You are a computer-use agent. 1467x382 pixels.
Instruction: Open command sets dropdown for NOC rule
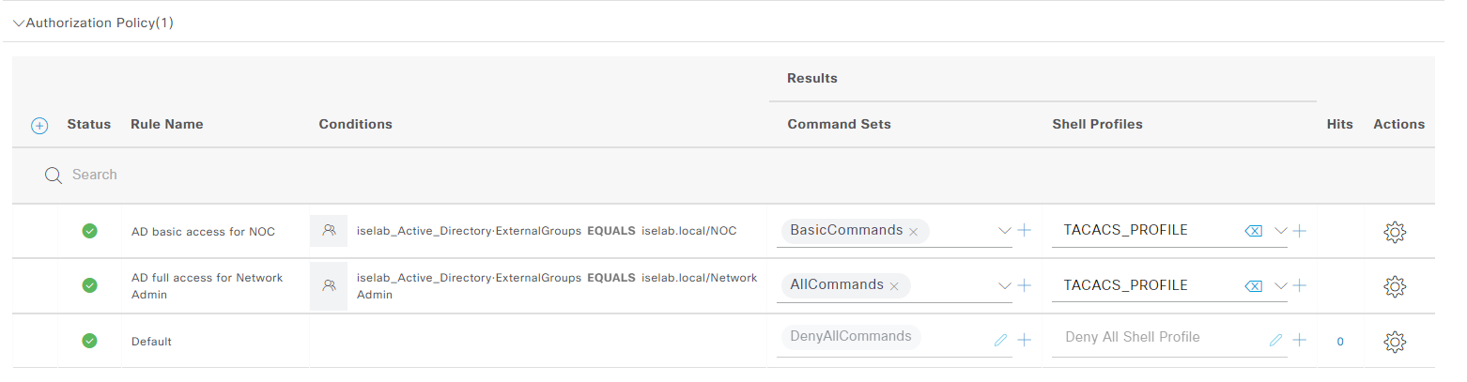[1004, 231]
